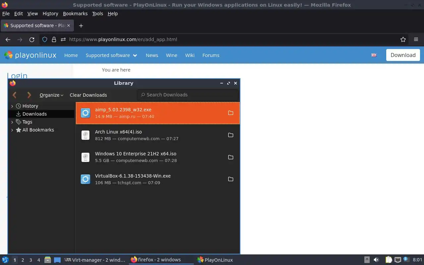This screenshot has width=424, height=265.
Task: Open the News link
Action: (x=152, y=55)
